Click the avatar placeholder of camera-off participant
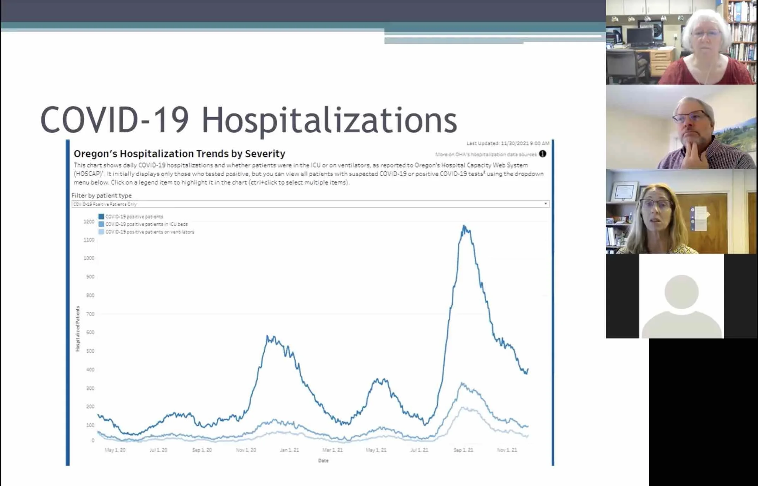 point(681,296)
